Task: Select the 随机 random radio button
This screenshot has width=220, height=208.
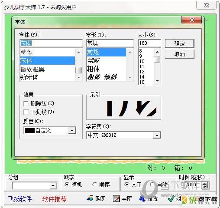Action: [x=67, y=185]
